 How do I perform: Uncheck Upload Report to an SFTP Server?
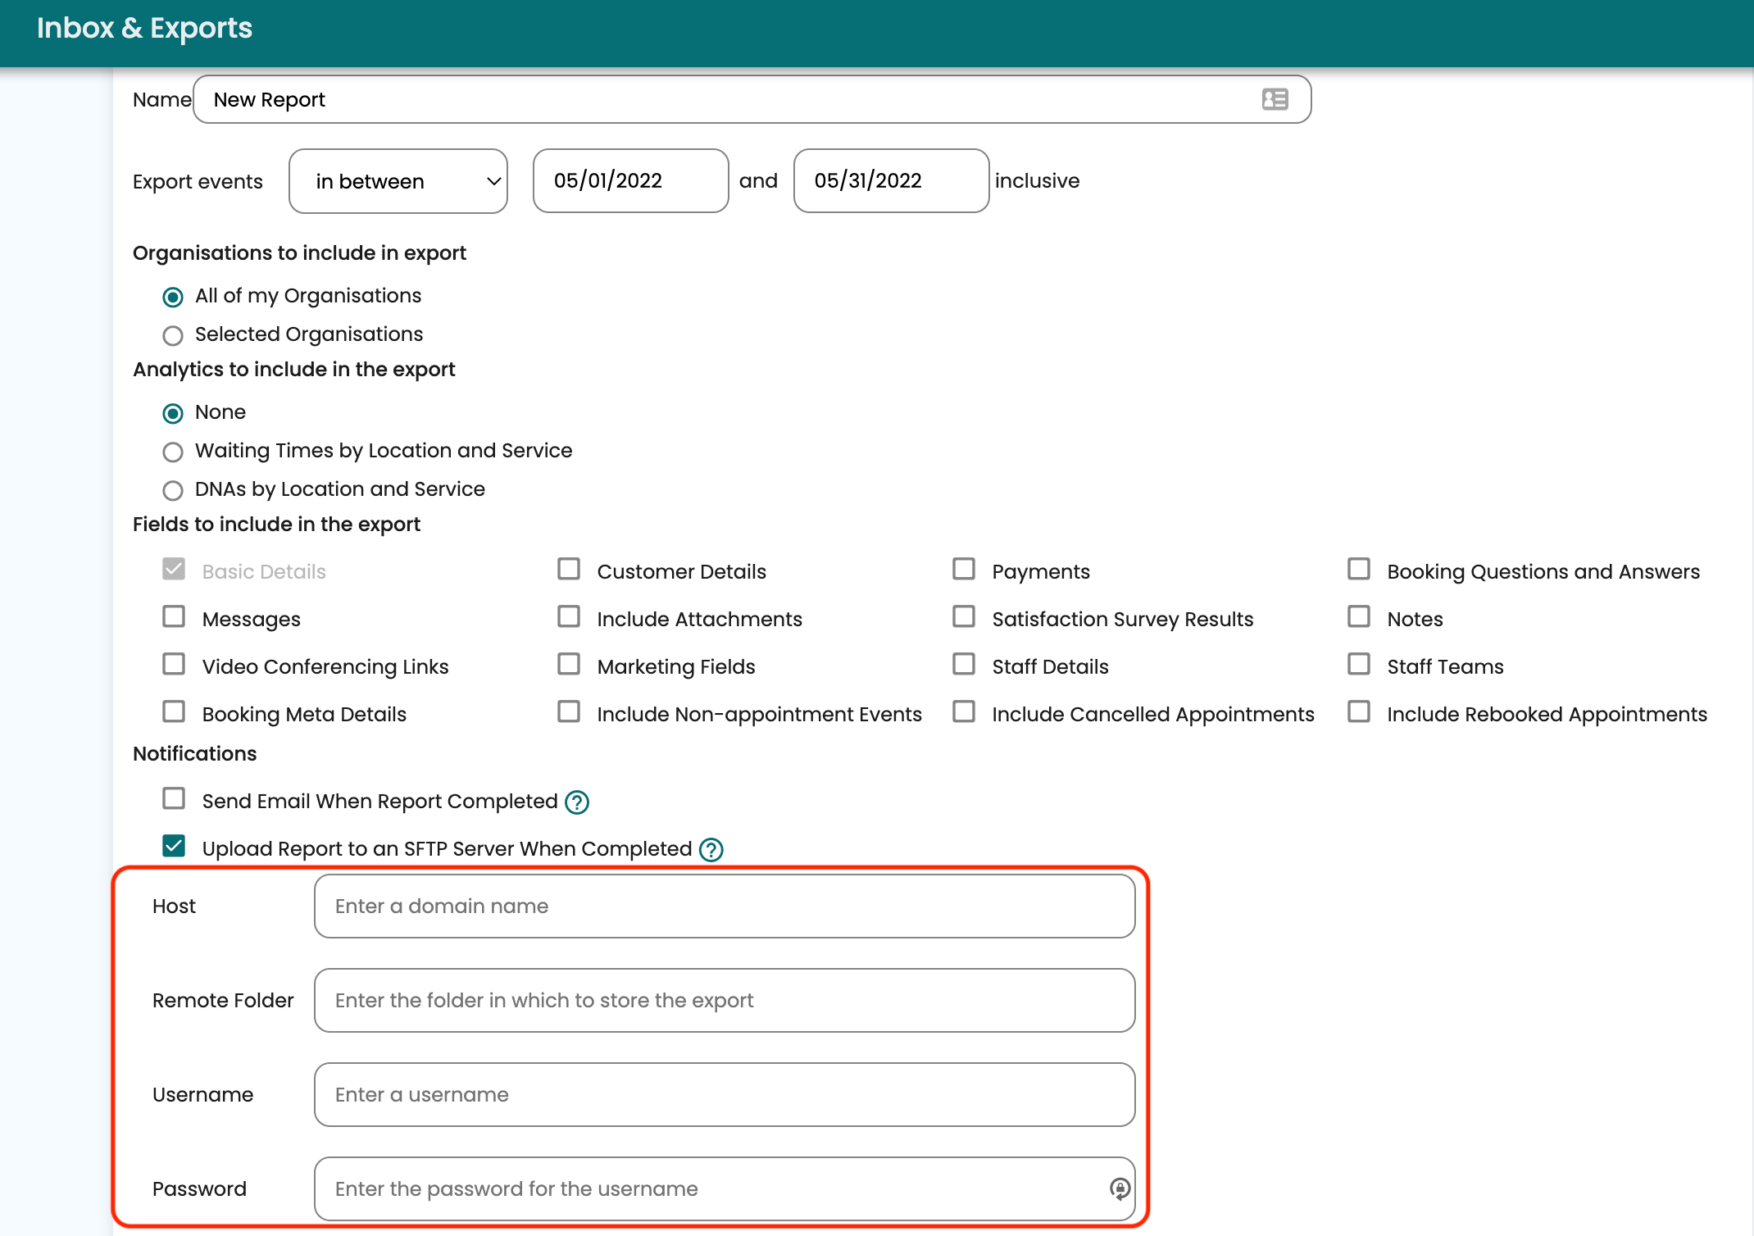pos(174,847)
